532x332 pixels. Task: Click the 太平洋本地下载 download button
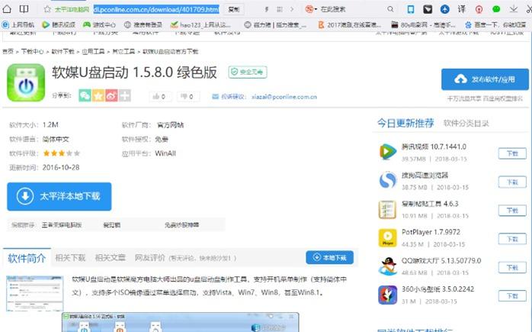59,196
